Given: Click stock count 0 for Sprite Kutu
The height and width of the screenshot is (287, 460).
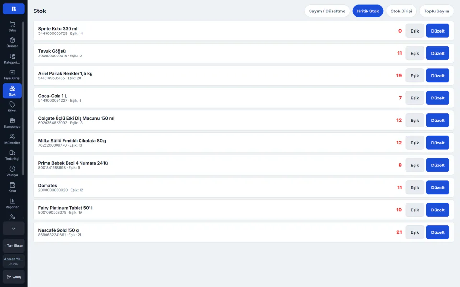Looking at the screenshot, I should pos(400,31).
